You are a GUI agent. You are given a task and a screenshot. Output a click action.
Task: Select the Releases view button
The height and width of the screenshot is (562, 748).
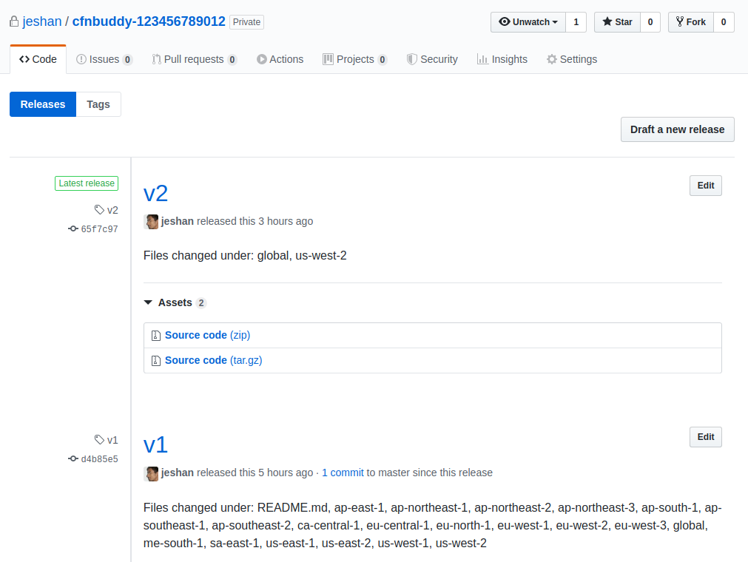pyautogui.click(x=43, y=104)
